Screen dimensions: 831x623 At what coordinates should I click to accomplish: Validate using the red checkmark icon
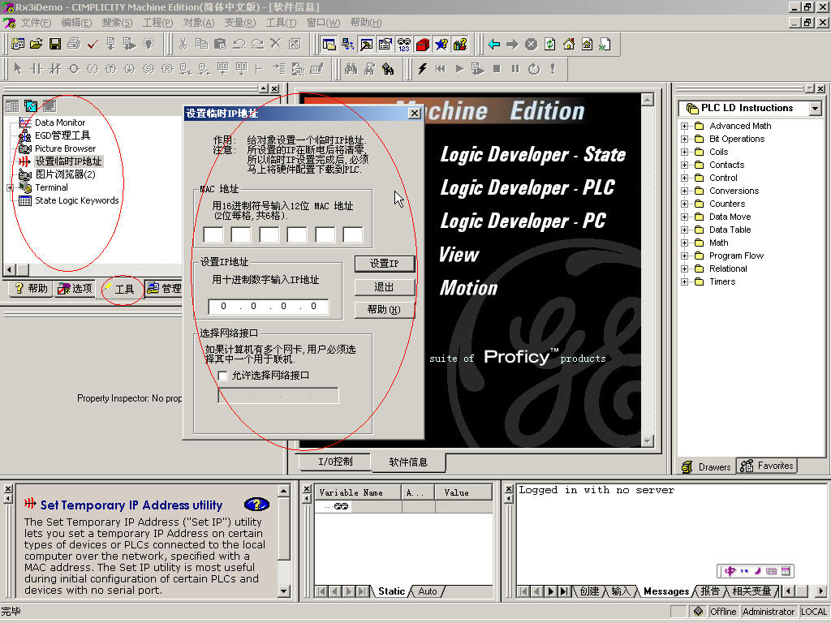click(93, 44)
